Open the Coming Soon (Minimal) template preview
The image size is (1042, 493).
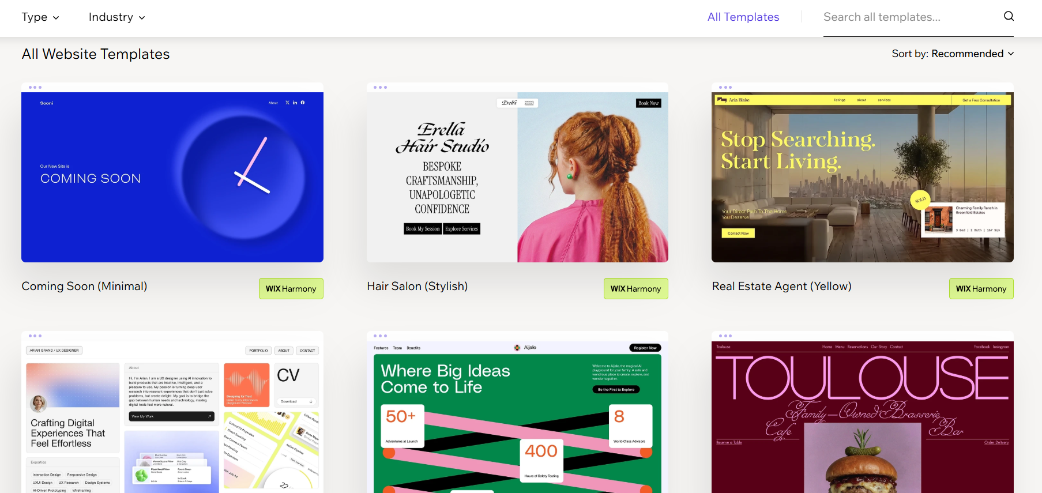pos(172,172)
